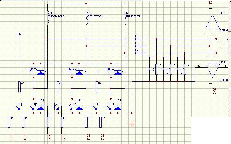
Task: Click the Q6 transistor symbol
Action: click(109, 106)
